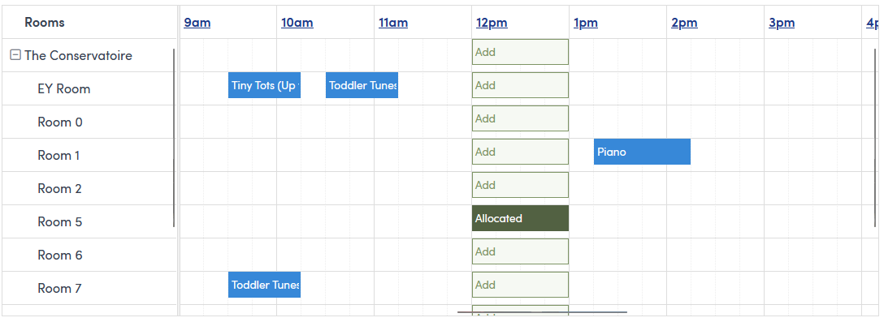Open the 9am time header link
This screenshot has height=322, width=884.
tap(197, 23)
